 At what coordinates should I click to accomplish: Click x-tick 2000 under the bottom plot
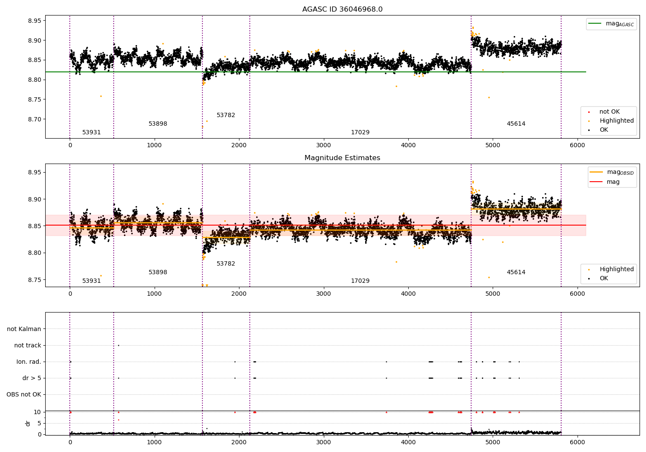[x=239, y=442]
